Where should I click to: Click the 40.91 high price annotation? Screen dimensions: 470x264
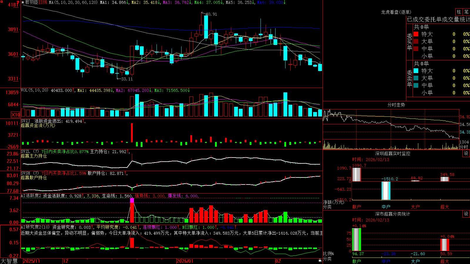click(x=211, y=14)
